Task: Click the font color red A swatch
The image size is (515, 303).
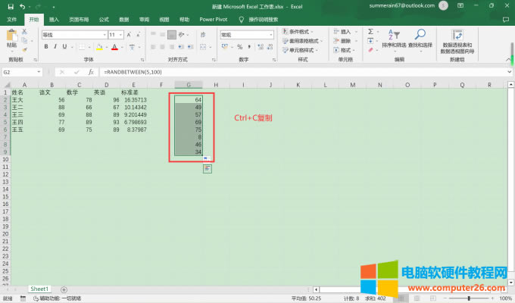Action: (x=113, y=46)
